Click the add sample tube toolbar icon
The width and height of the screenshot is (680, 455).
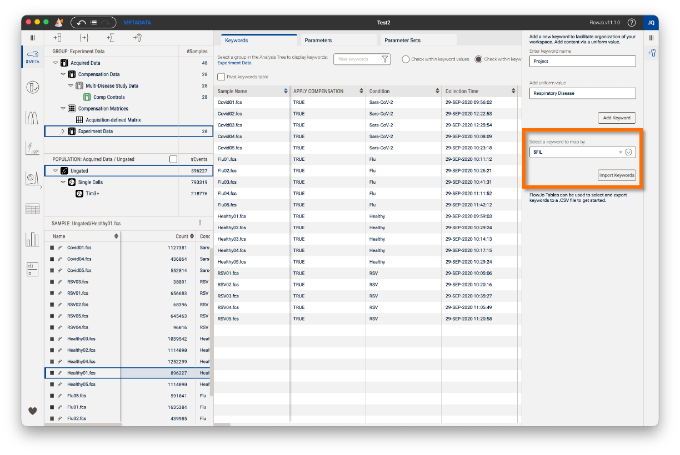(x=57, y=38)
